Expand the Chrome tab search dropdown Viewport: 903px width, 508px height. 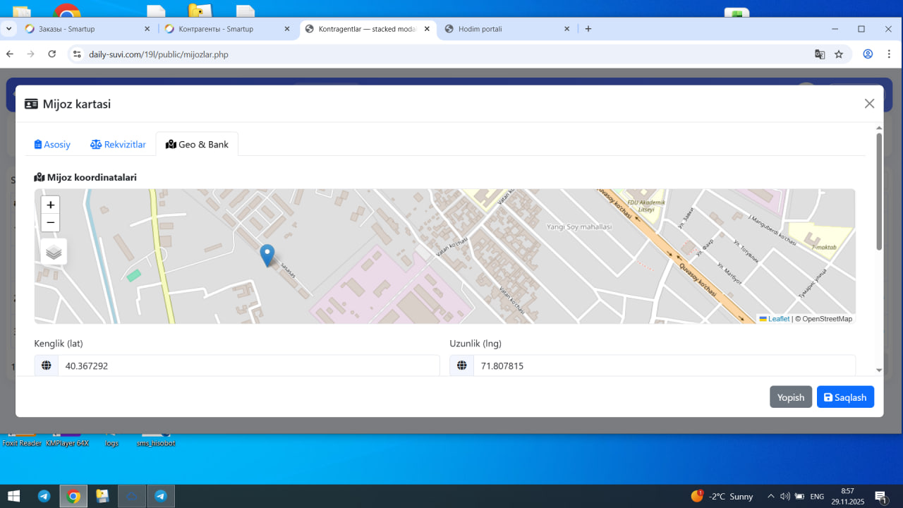[x=8, y=29]
